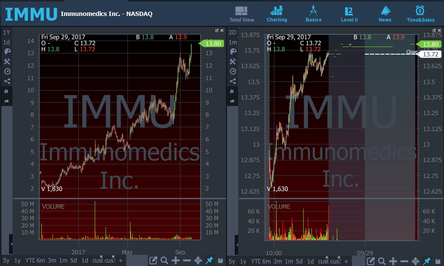The width and height of the screenshot is (444, 266).
Task: Close the right chart panel
Action: 439,30
